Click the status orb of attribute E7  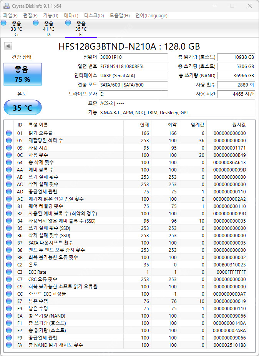[x=9, y=301]
